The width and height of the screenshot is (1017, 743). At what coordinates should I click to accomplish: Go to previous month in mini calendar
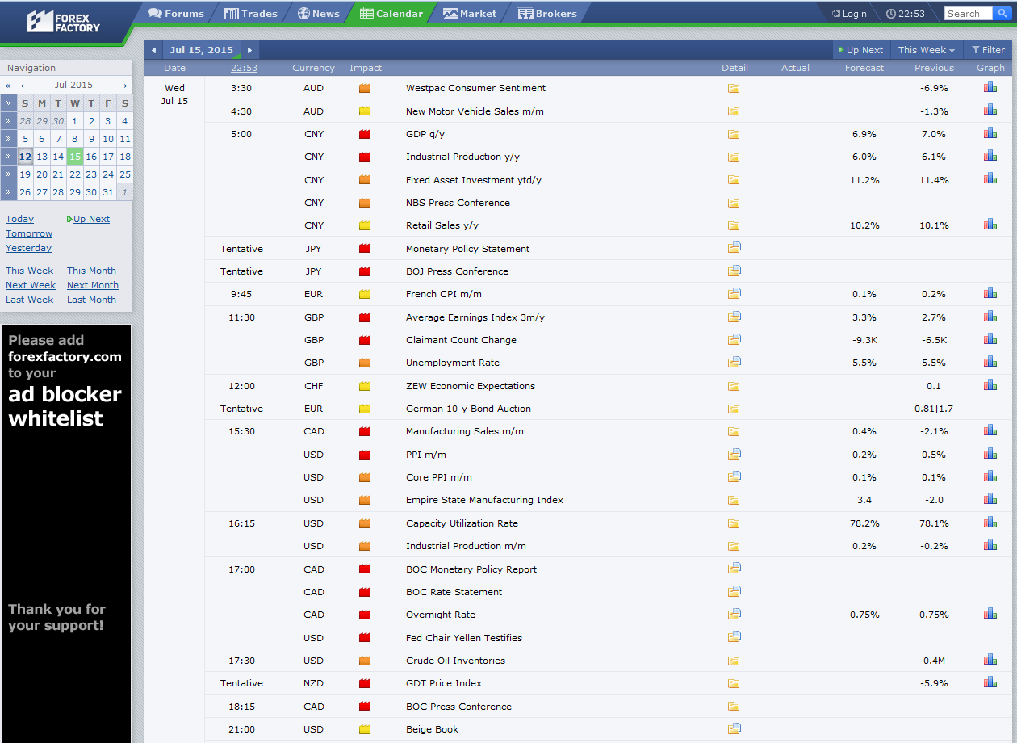click(23, 86)
